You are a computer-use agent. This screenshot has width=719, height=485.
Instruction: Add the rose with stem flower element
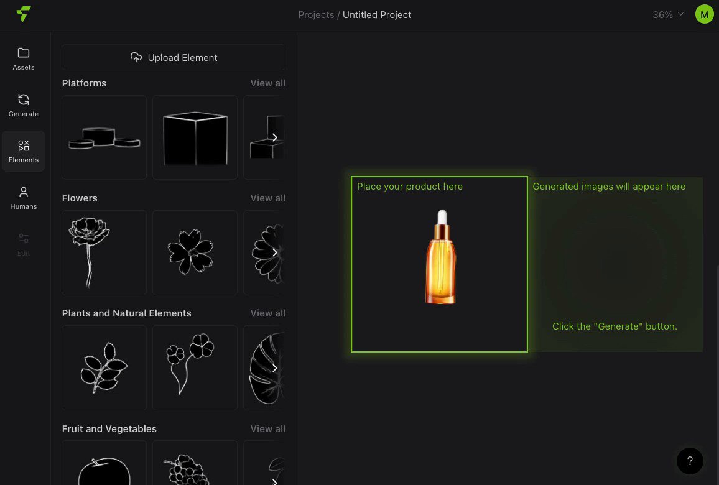coord(104,252)
